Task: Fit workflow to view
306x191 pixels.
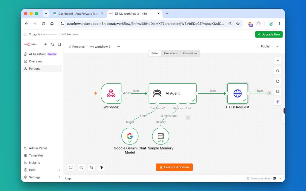Action: click(x=71, y=167)
